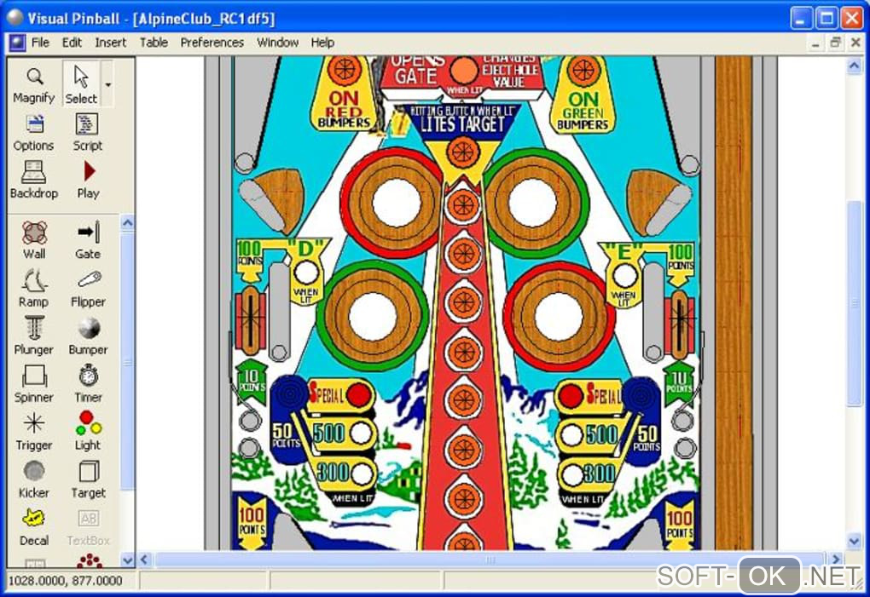Click the table view scroll-down arrow
870x597 pixels.
pyautogui.click(x=854, y=541)
